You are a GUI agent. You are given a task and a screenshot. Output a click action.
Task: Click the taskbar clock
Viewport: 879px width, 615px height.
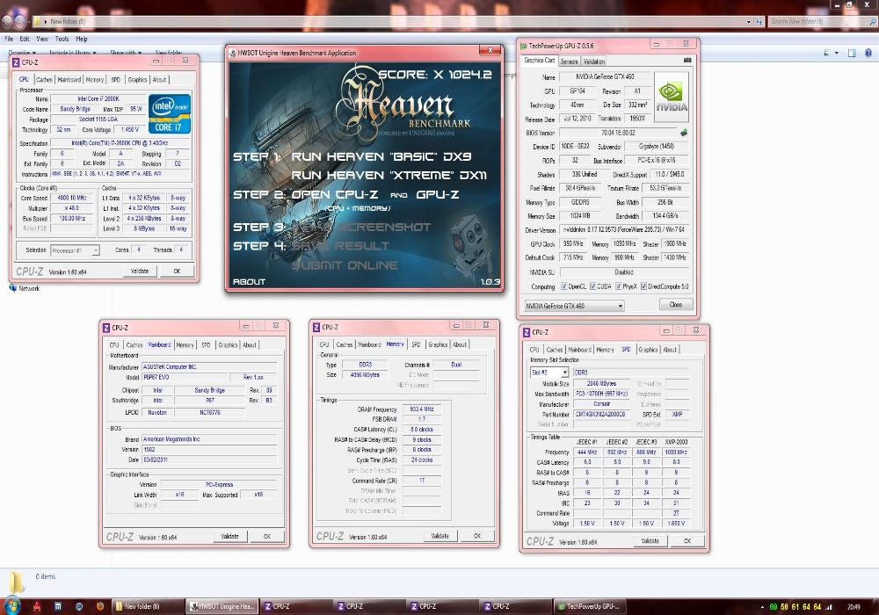(x=854, y=606)
